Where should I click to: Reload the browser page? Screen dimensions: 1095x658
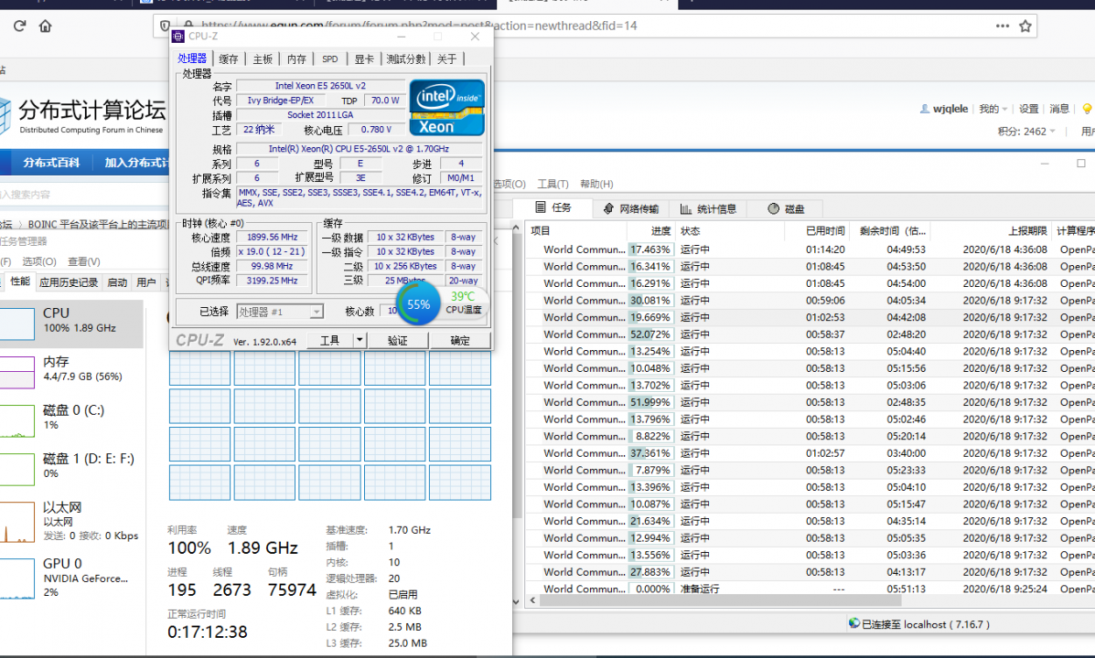(19, 26)
